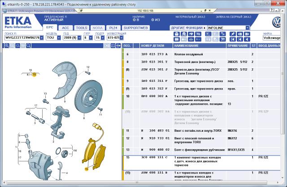Open the МАРКА Volkswagen combo box
The image size is (287, 187).
[x=272, y=38]
